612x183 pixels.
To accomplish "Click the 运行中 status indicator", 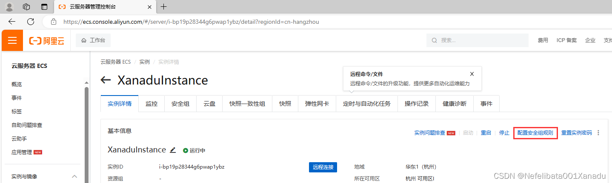I will point(194,150).
